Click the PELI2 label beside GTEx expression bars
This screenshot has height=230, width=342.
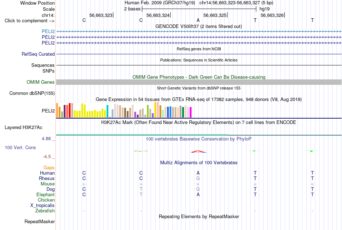click(x=48, y=111)
